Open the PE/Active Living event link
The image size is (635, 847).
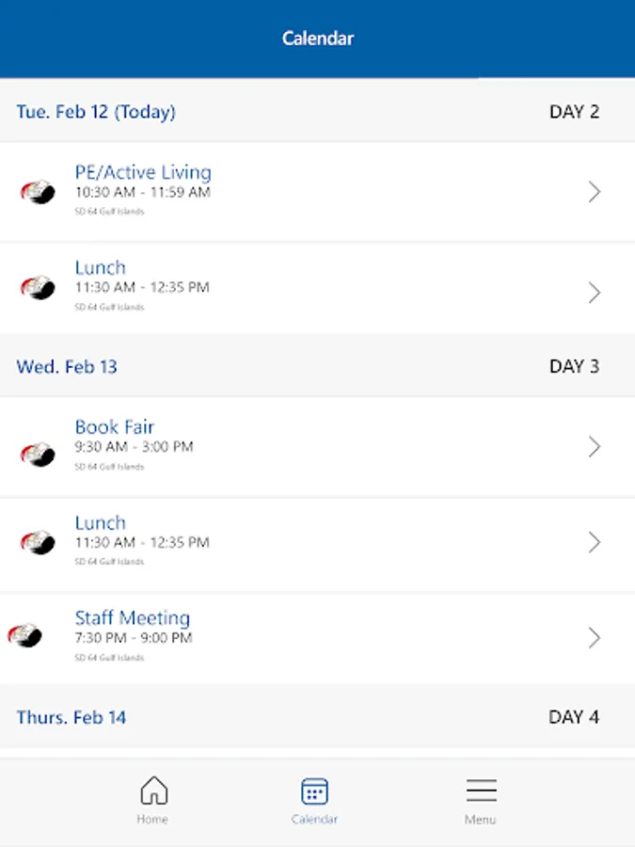pos(143,171)
